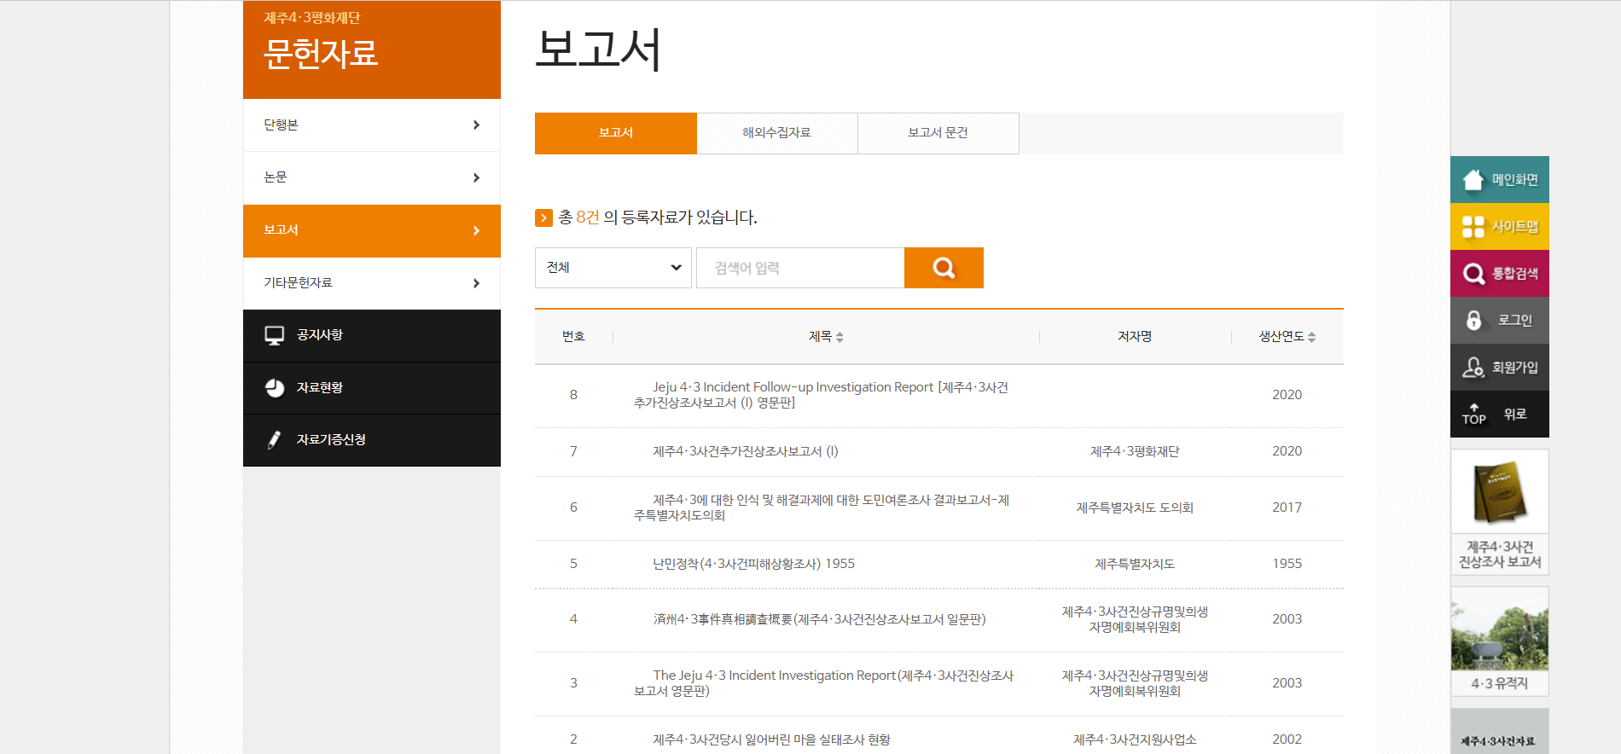Switch to the 해외수집자료 tab
Viewport: 1621px width, 754px height.
776,133
